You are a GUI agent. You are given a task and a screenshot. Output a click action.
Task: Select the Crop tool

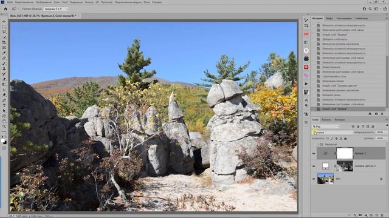[4, 42]
